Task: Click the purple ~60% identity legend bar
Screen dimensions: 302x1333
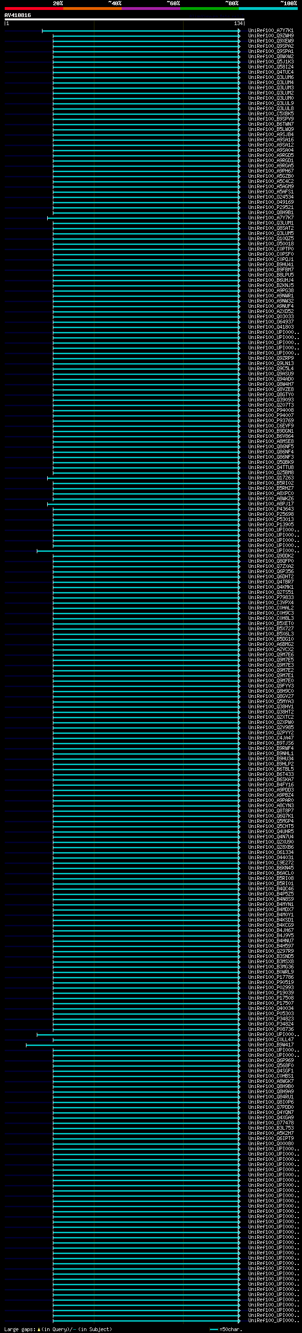Action: [x=151, y=9]
